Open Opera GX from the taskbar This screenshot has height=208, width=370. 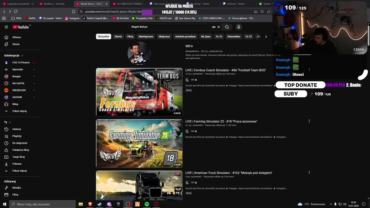coord(156,204)
